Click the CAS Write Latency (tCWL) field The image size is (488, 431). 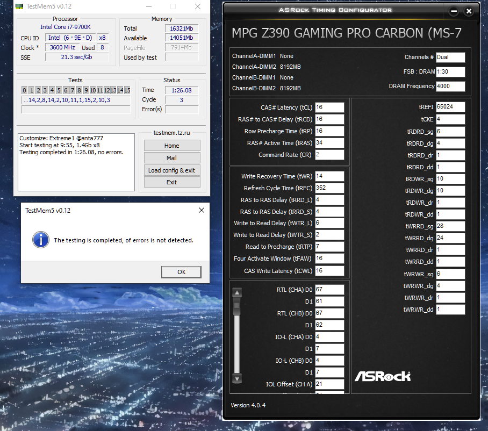tap(329, 271)
